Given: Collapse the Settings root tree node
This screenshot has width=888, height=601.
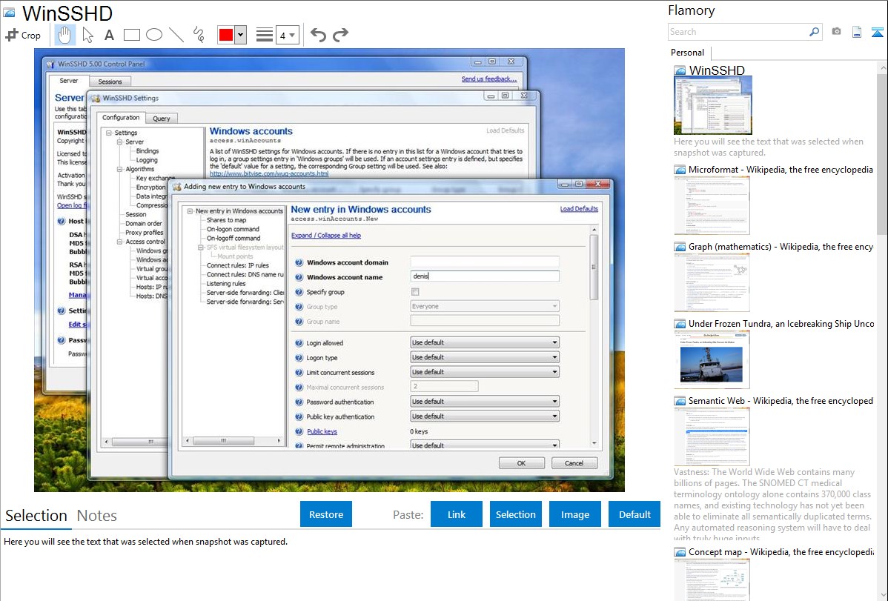Looking at the screenshot, I should click(x=109, y=133).
